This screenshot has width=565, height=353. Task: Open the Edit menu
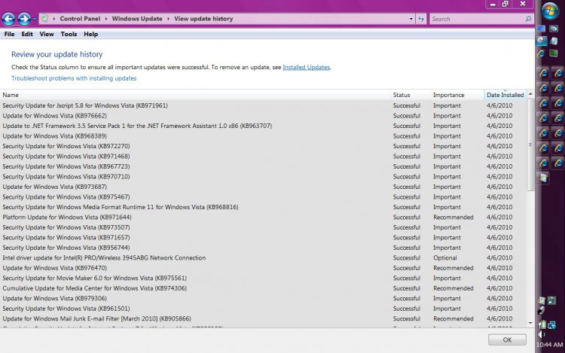tap(27, 34)
